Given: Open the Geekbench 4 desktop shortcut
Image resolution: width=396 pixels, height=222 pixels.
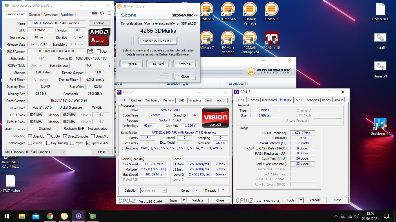Looking at the screenshot, I should pyautogui.click(x=380, y=127).
